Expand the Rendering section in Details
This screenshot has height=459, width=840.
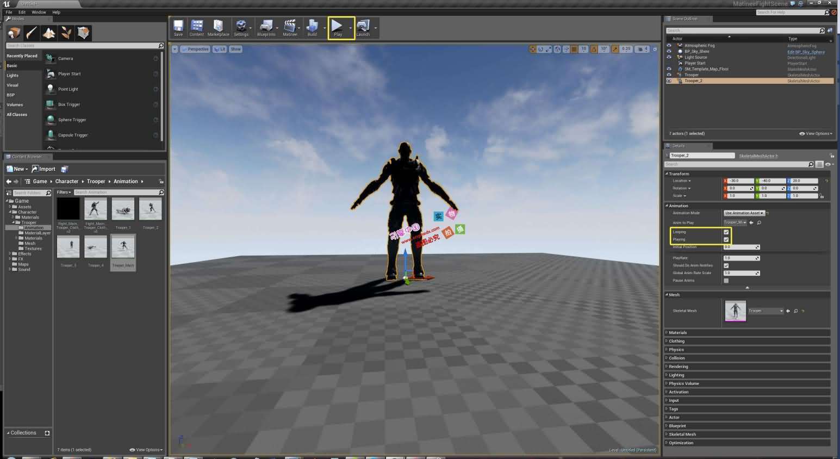pyautogui.click(x=748, y=367)
